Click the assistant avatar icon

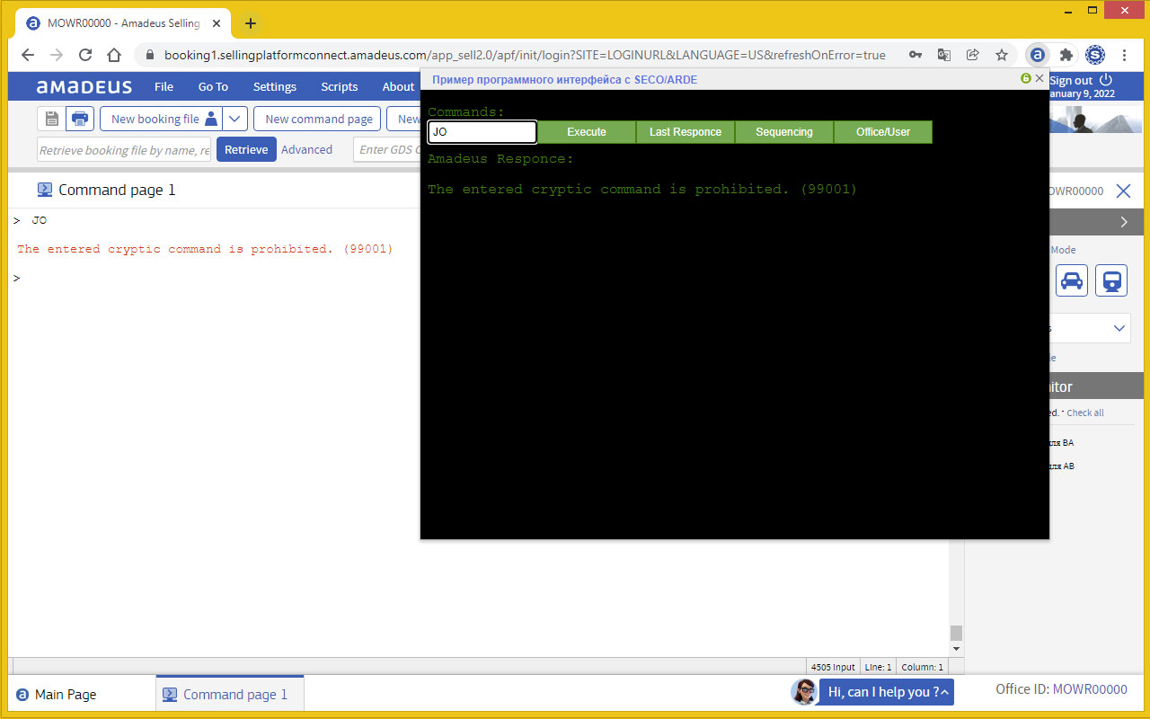click(x=804, y=691)
